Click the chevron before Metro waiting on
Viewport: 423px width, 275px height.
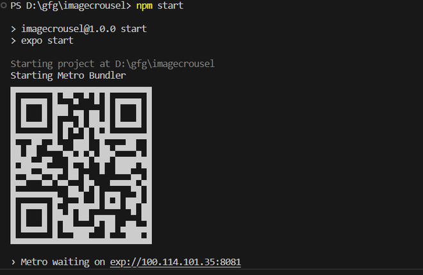pos(13,262)
